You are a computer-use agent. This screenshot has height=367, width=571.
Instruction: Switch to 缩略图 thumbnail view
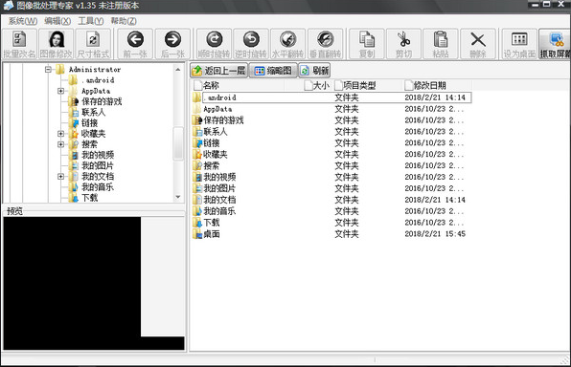pyautogui.click(x=273, y=71)
